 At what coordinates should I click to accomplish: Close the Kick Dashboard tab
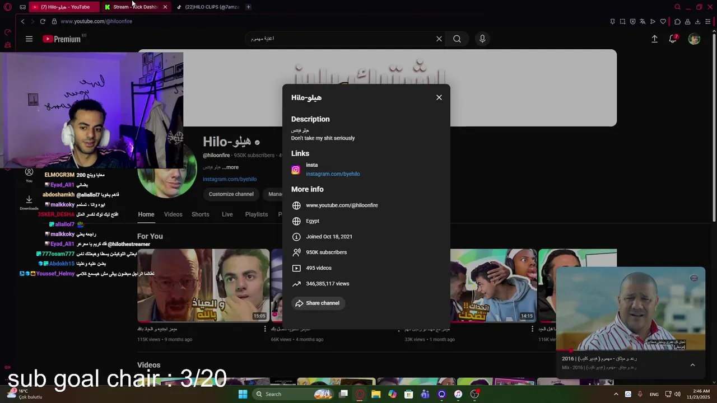[165, 7]
